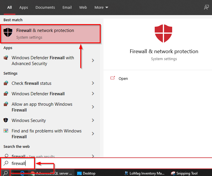Open the Edge browser taskbar icon
This screenshot has height=176, width=212.
click(x=22, y=173)
